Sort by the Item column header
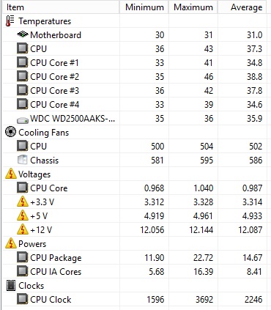 61,7
